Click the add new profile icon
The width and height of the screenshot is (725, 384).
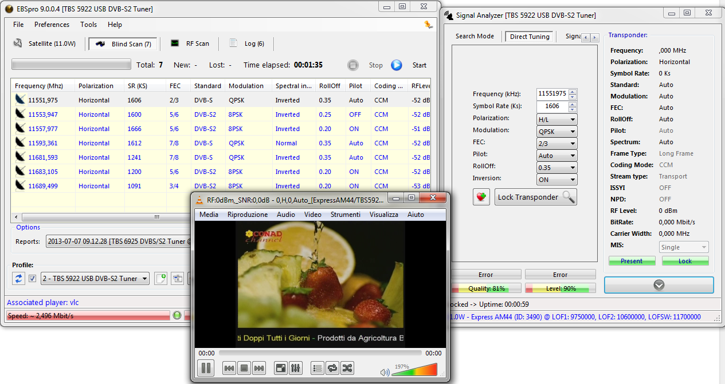161,279
